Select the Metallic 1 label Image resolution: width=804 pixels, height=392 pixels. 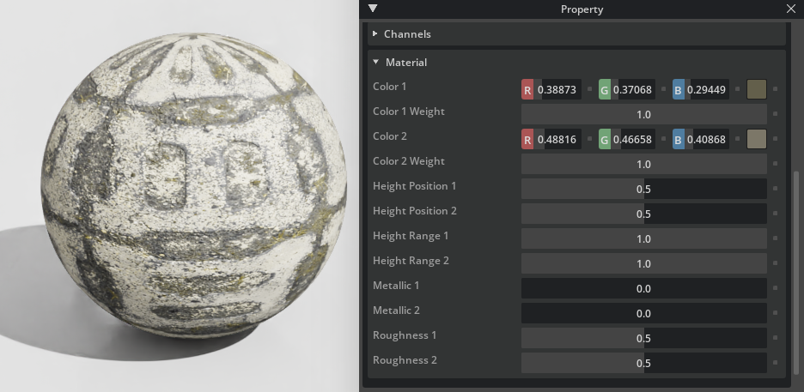pos(396,286)
